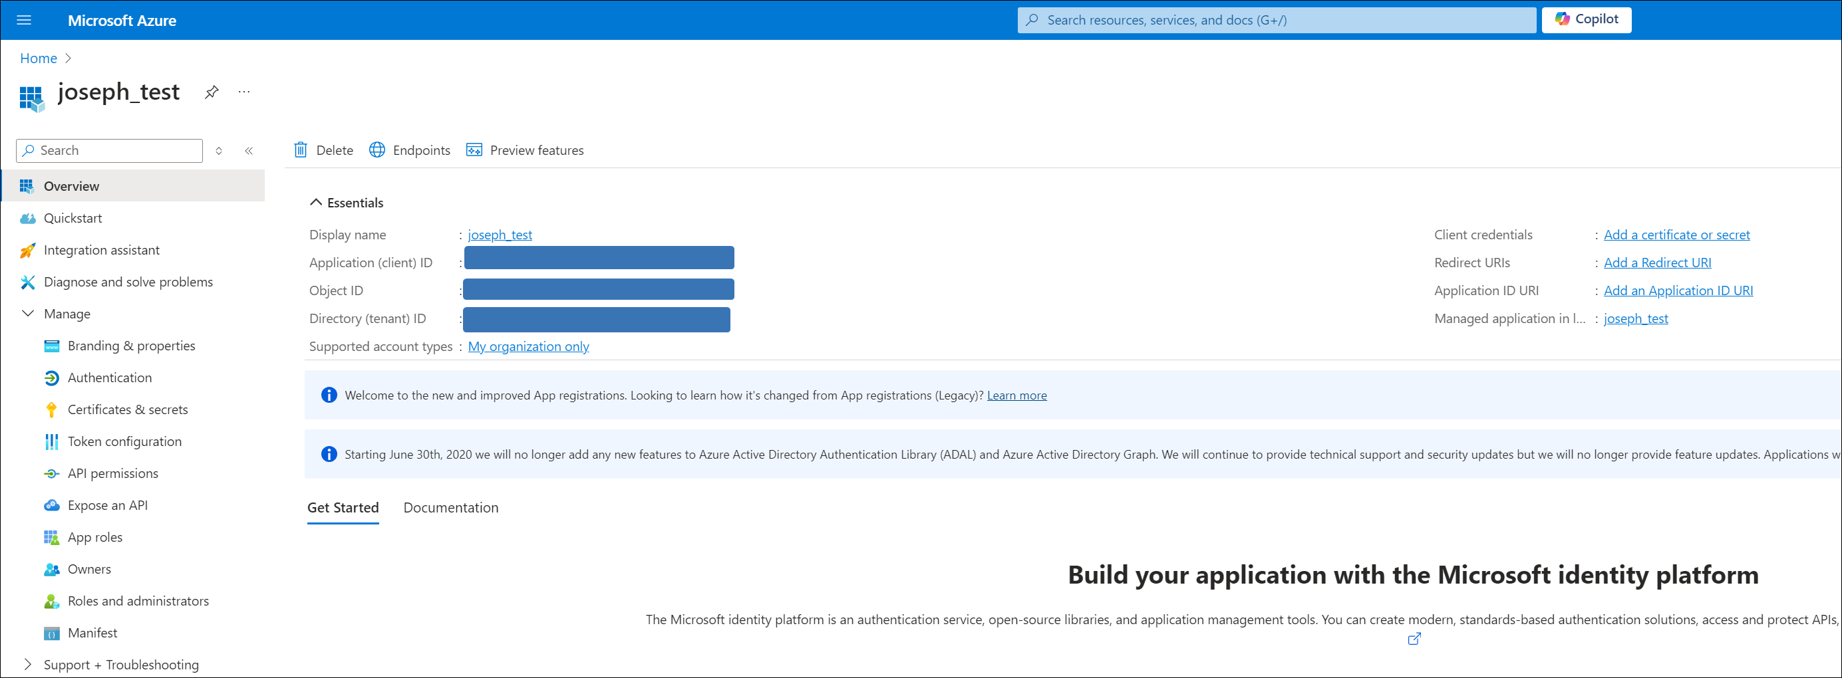This screenshot has width=1842, height=678.
Task: Collapse the sidebar with the double chevron
Action: pyautogui.click(x=249, y=151)
